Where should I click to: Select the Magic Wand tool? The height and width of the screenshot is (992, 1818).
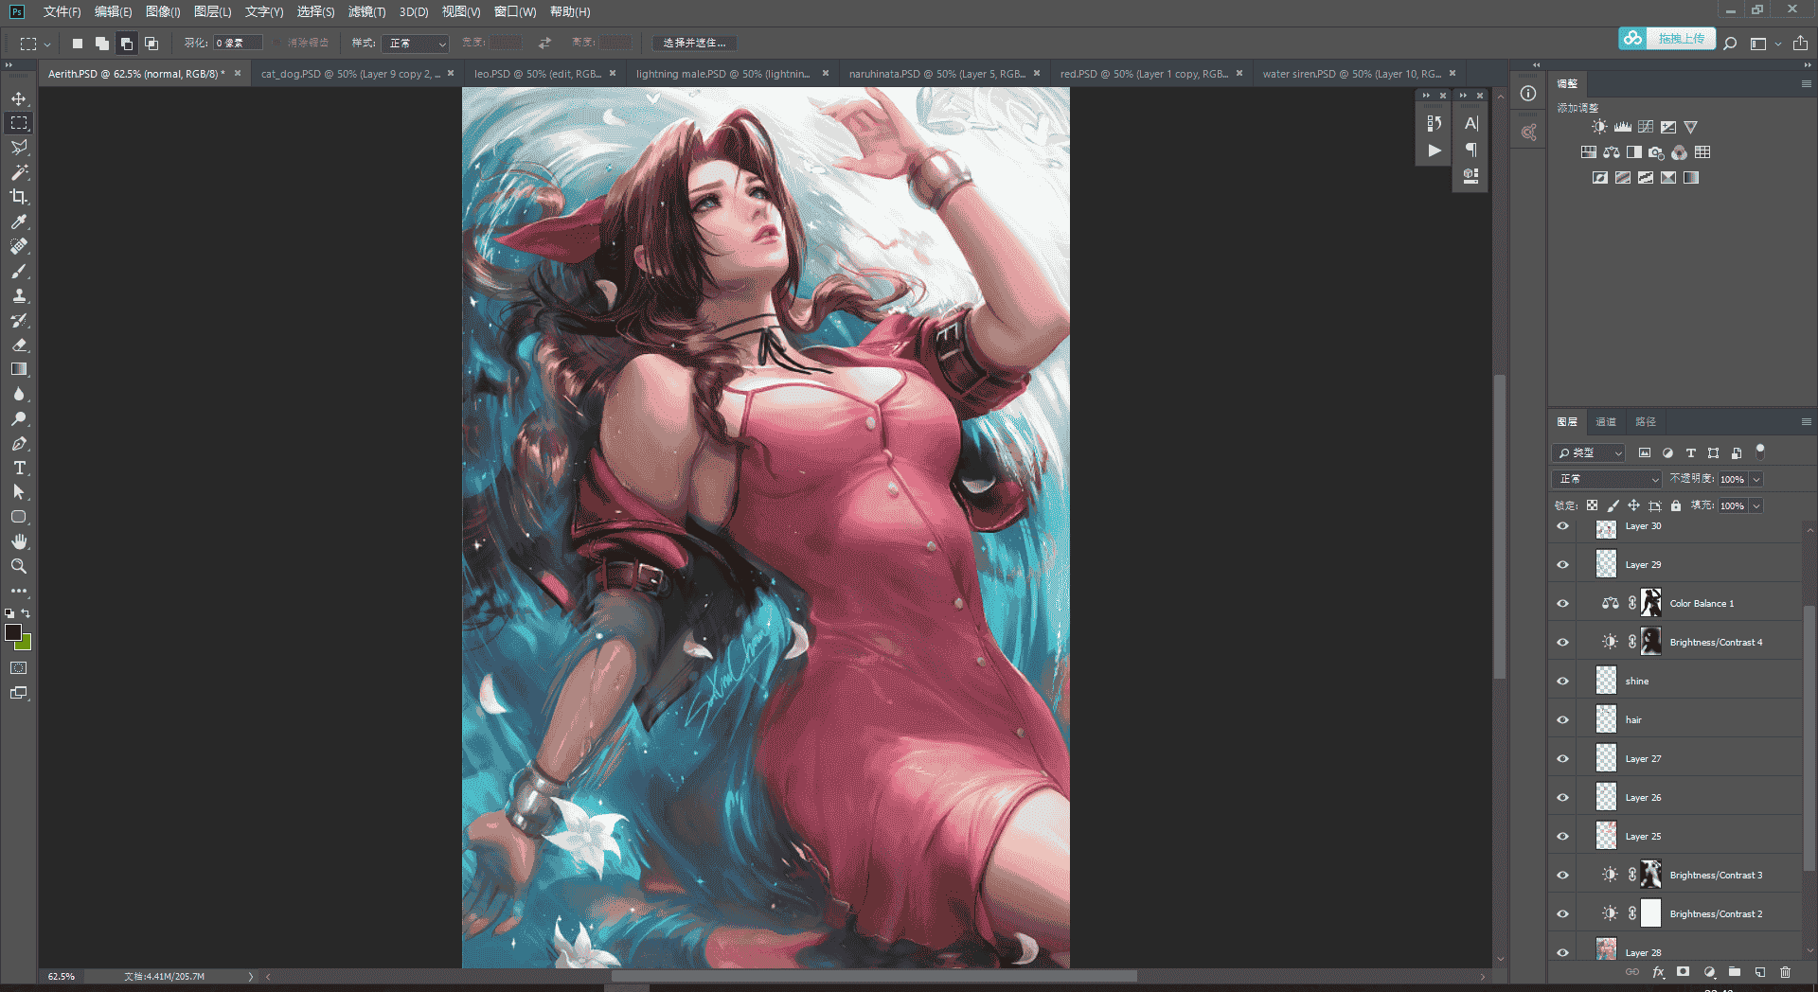pyautogui.click(x=19, y=172)
